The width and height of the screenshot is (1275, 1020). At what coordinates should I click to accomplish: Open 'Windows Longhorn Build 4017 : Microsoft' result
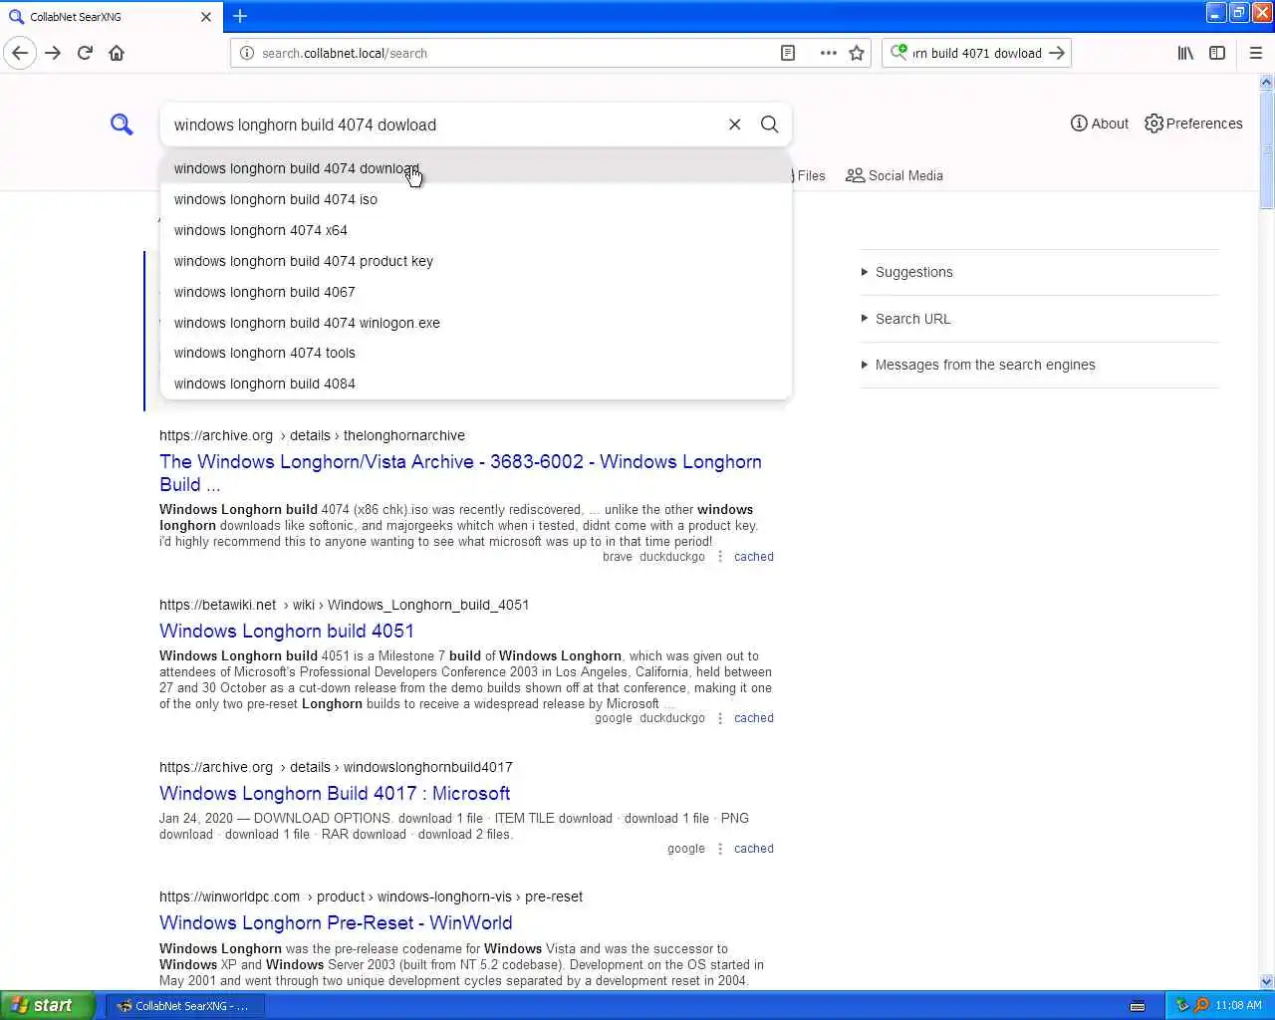(335, 793)
